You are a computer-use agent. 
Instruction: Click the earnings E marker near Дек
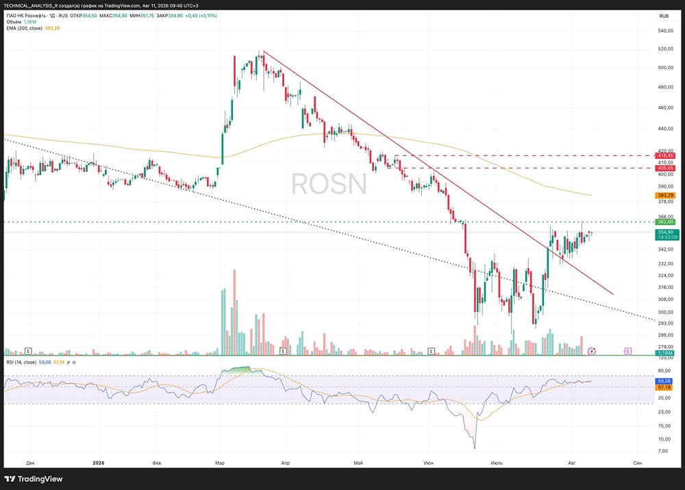28,351
